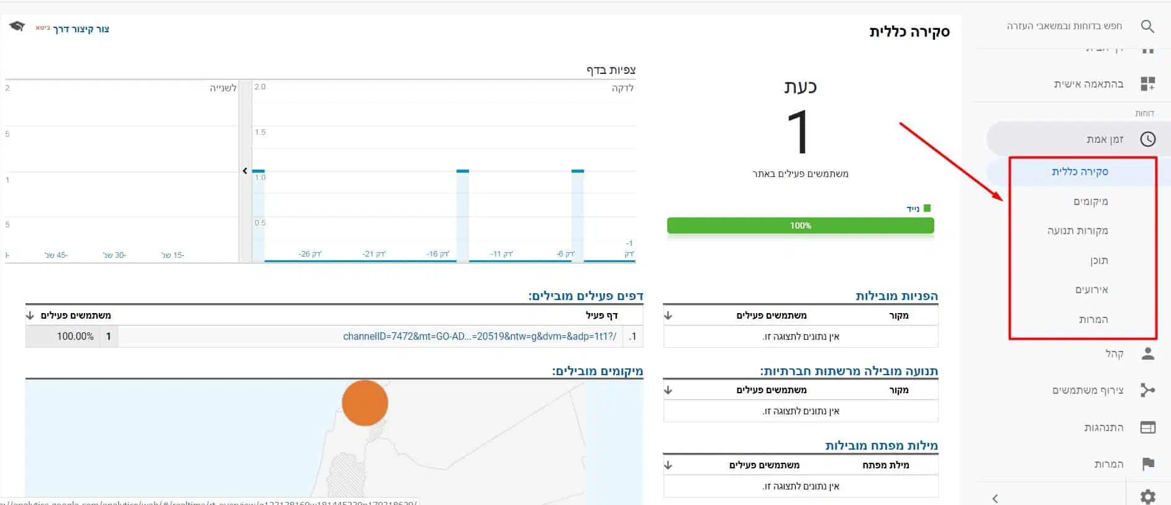Open the תוכן content report
Viewport: 1171px width, 505px height.
point(1099,260)
